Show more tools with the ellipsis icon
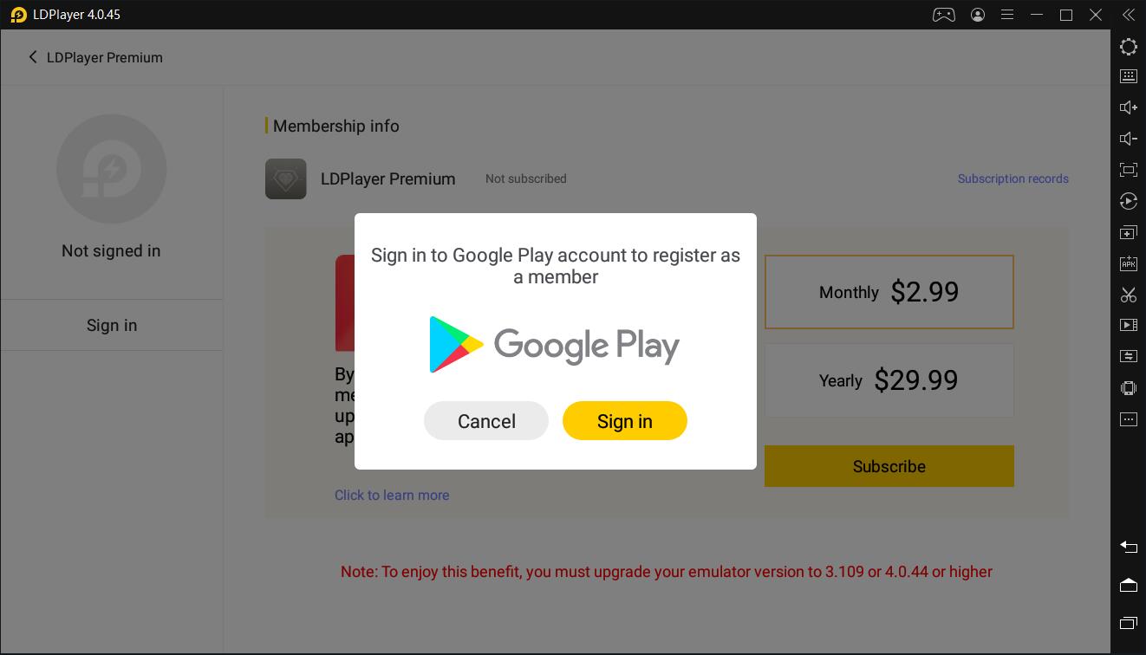Viewport: 1146px width, 655px height. [1128, 419]
